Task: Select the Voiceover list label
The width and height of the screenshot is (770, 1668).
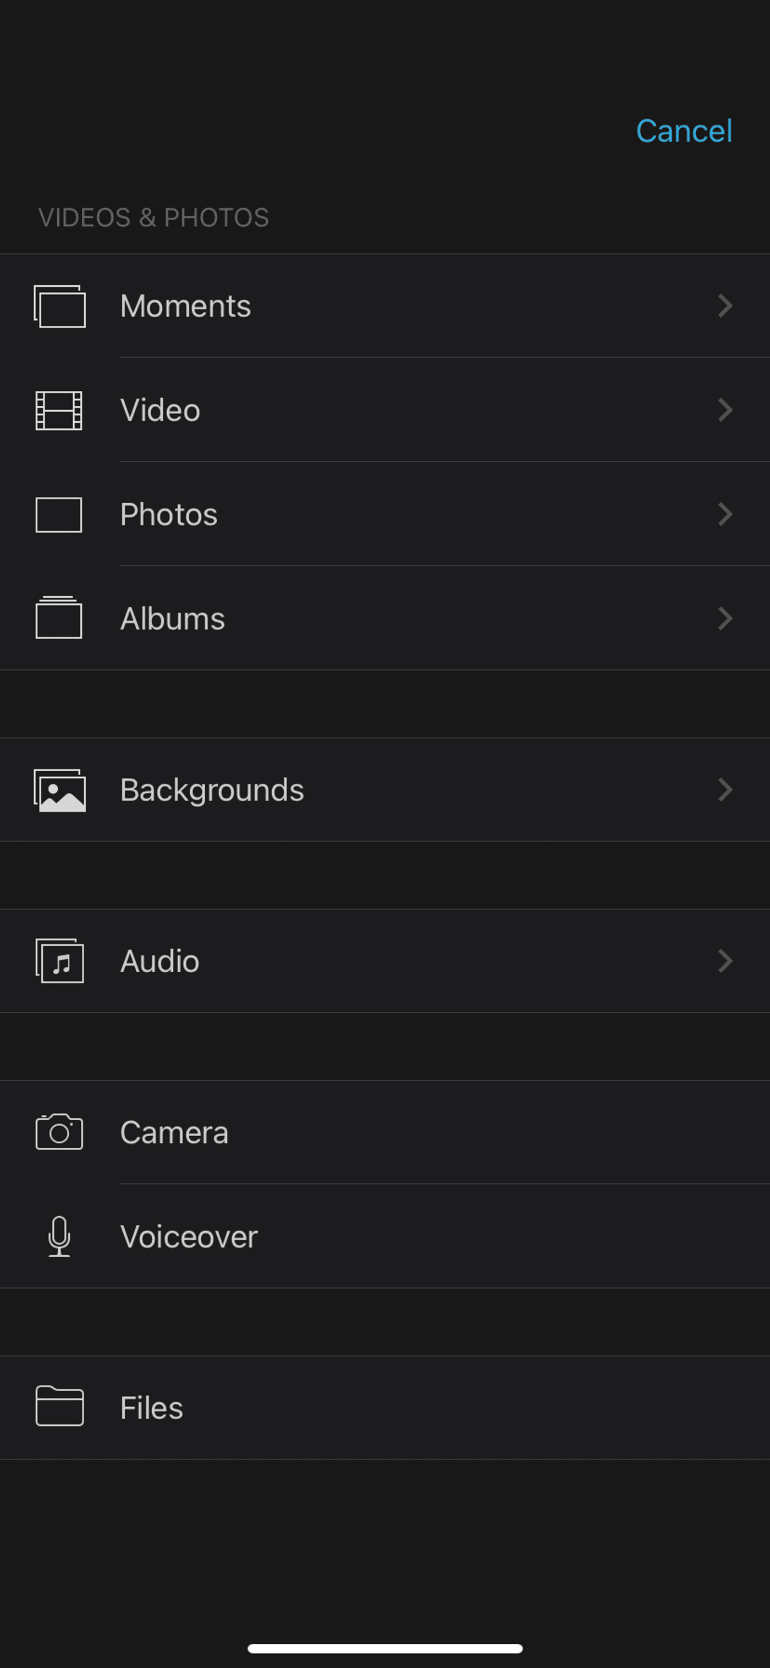Action: (x=189, y=1237)
